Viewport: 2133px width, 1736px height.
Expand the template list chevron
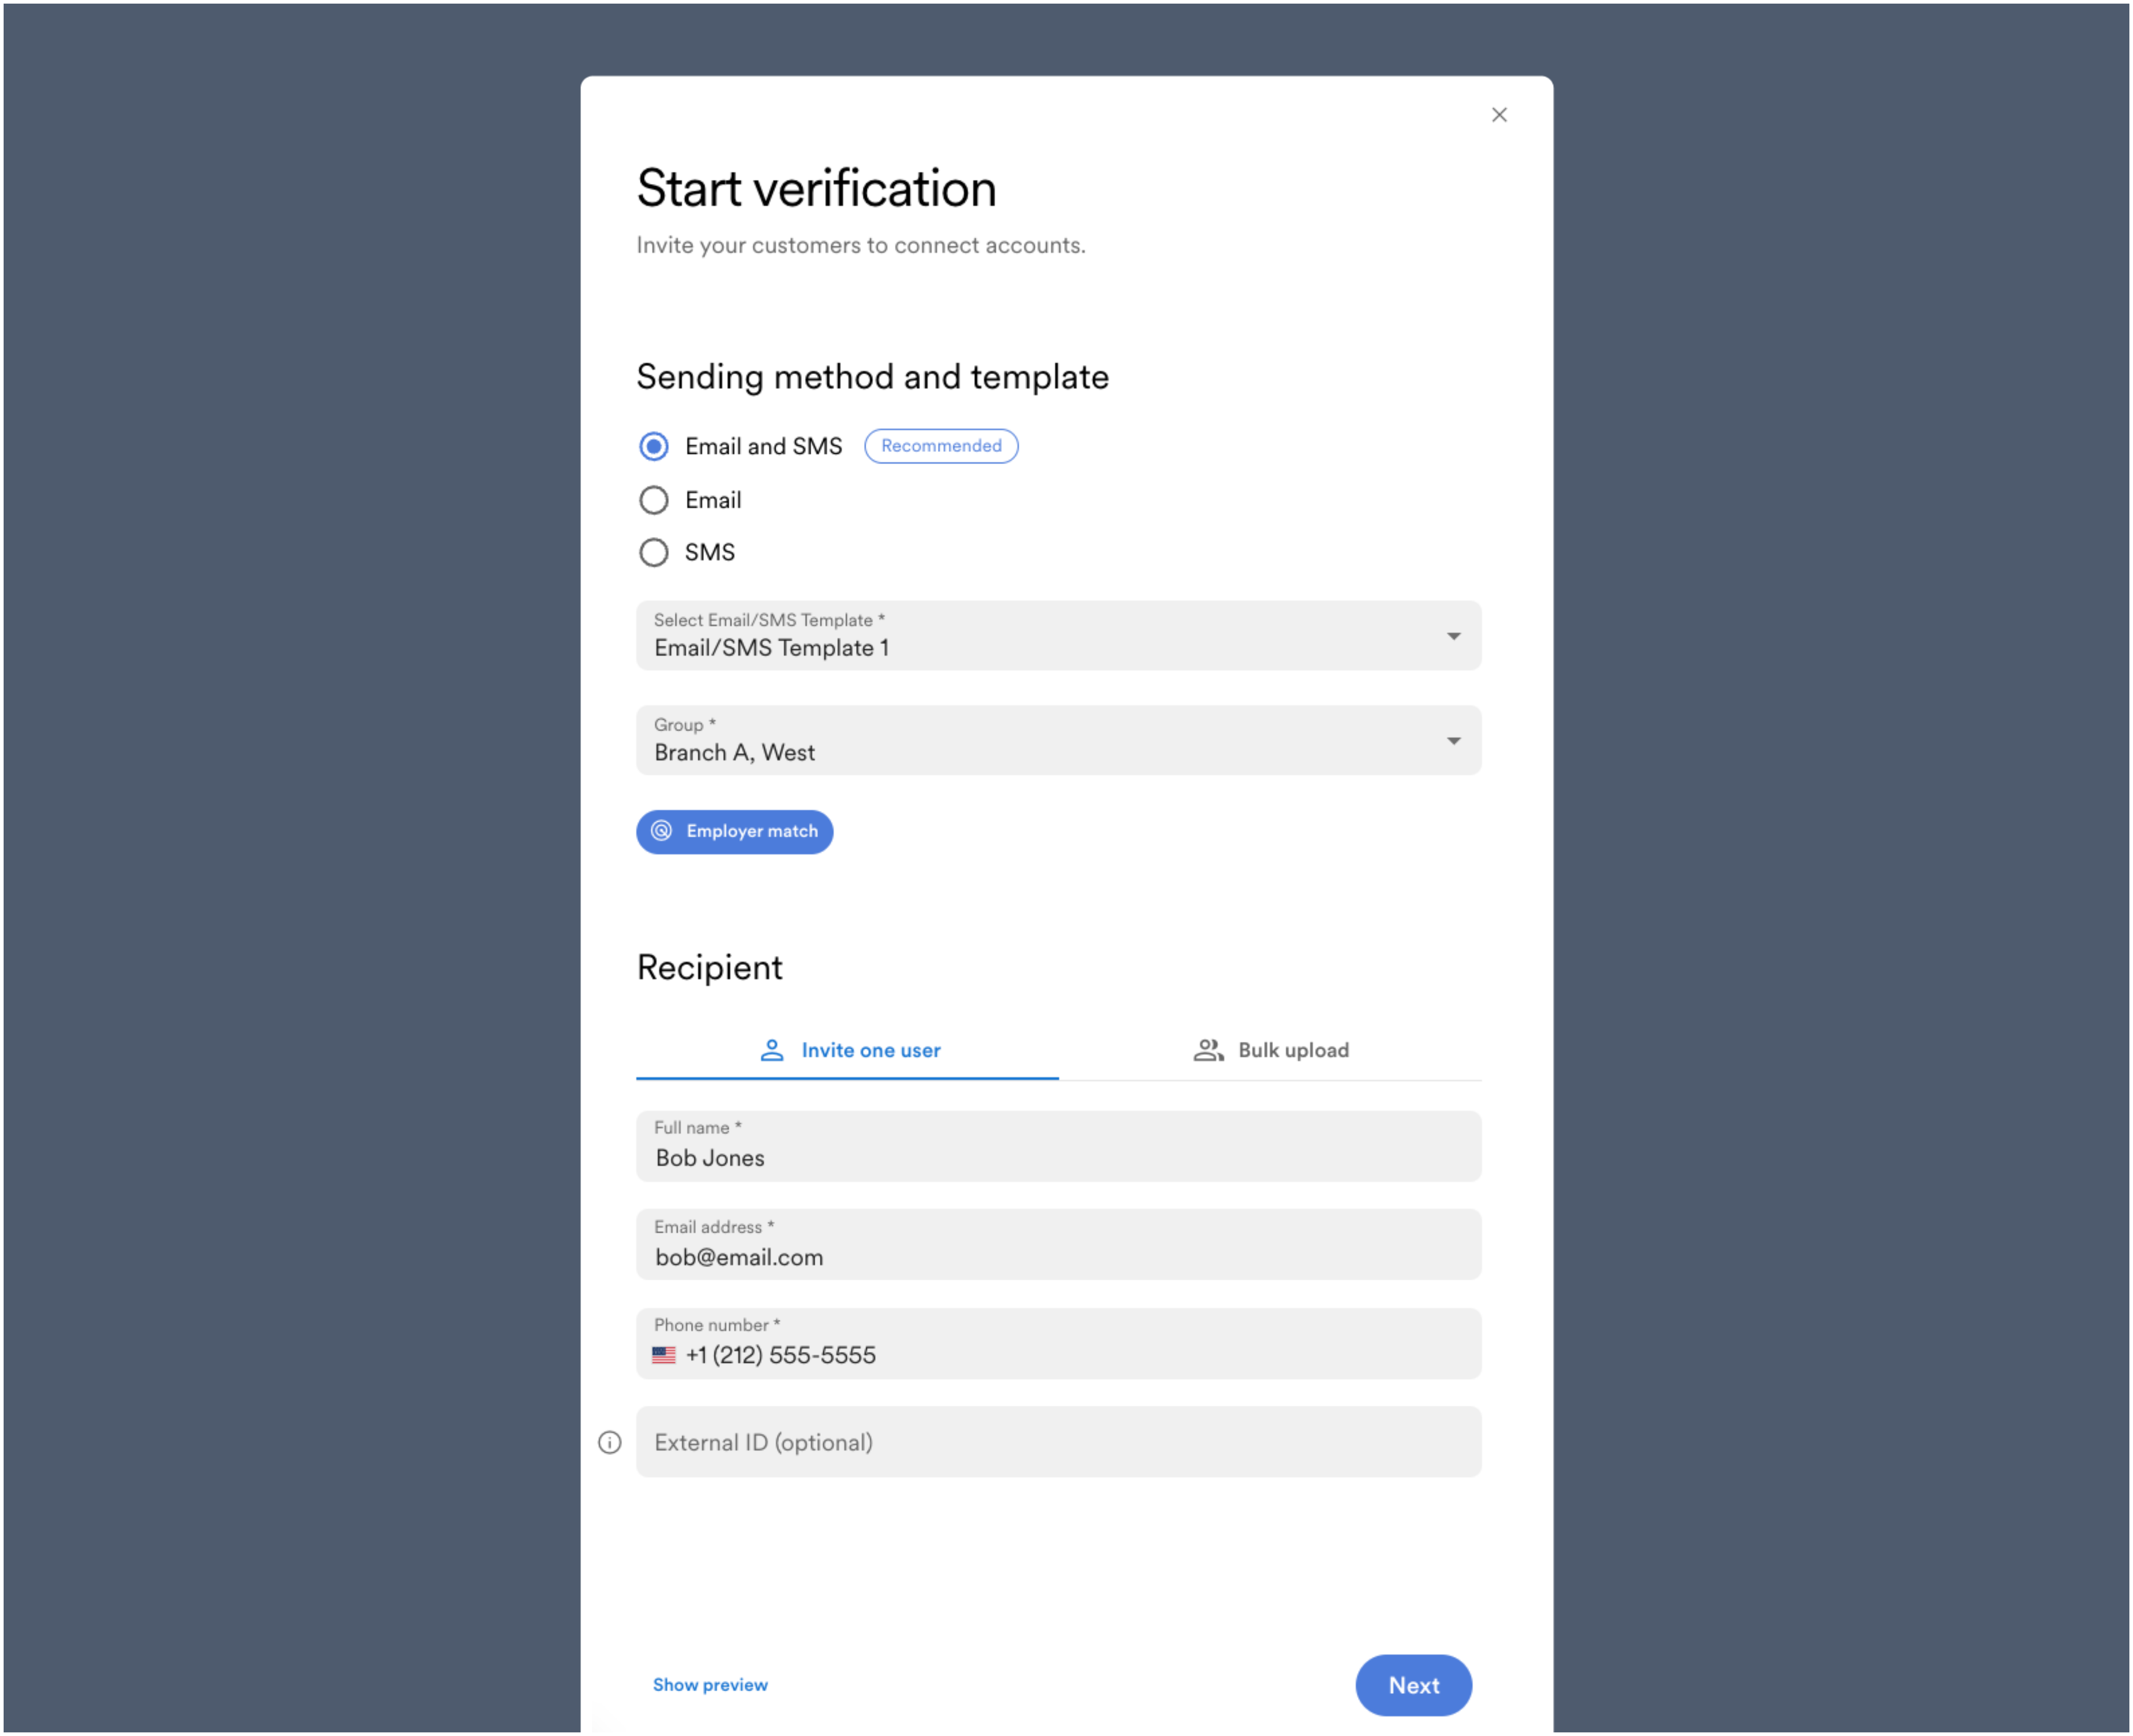pyautogui.click(x=1453, y=636)
